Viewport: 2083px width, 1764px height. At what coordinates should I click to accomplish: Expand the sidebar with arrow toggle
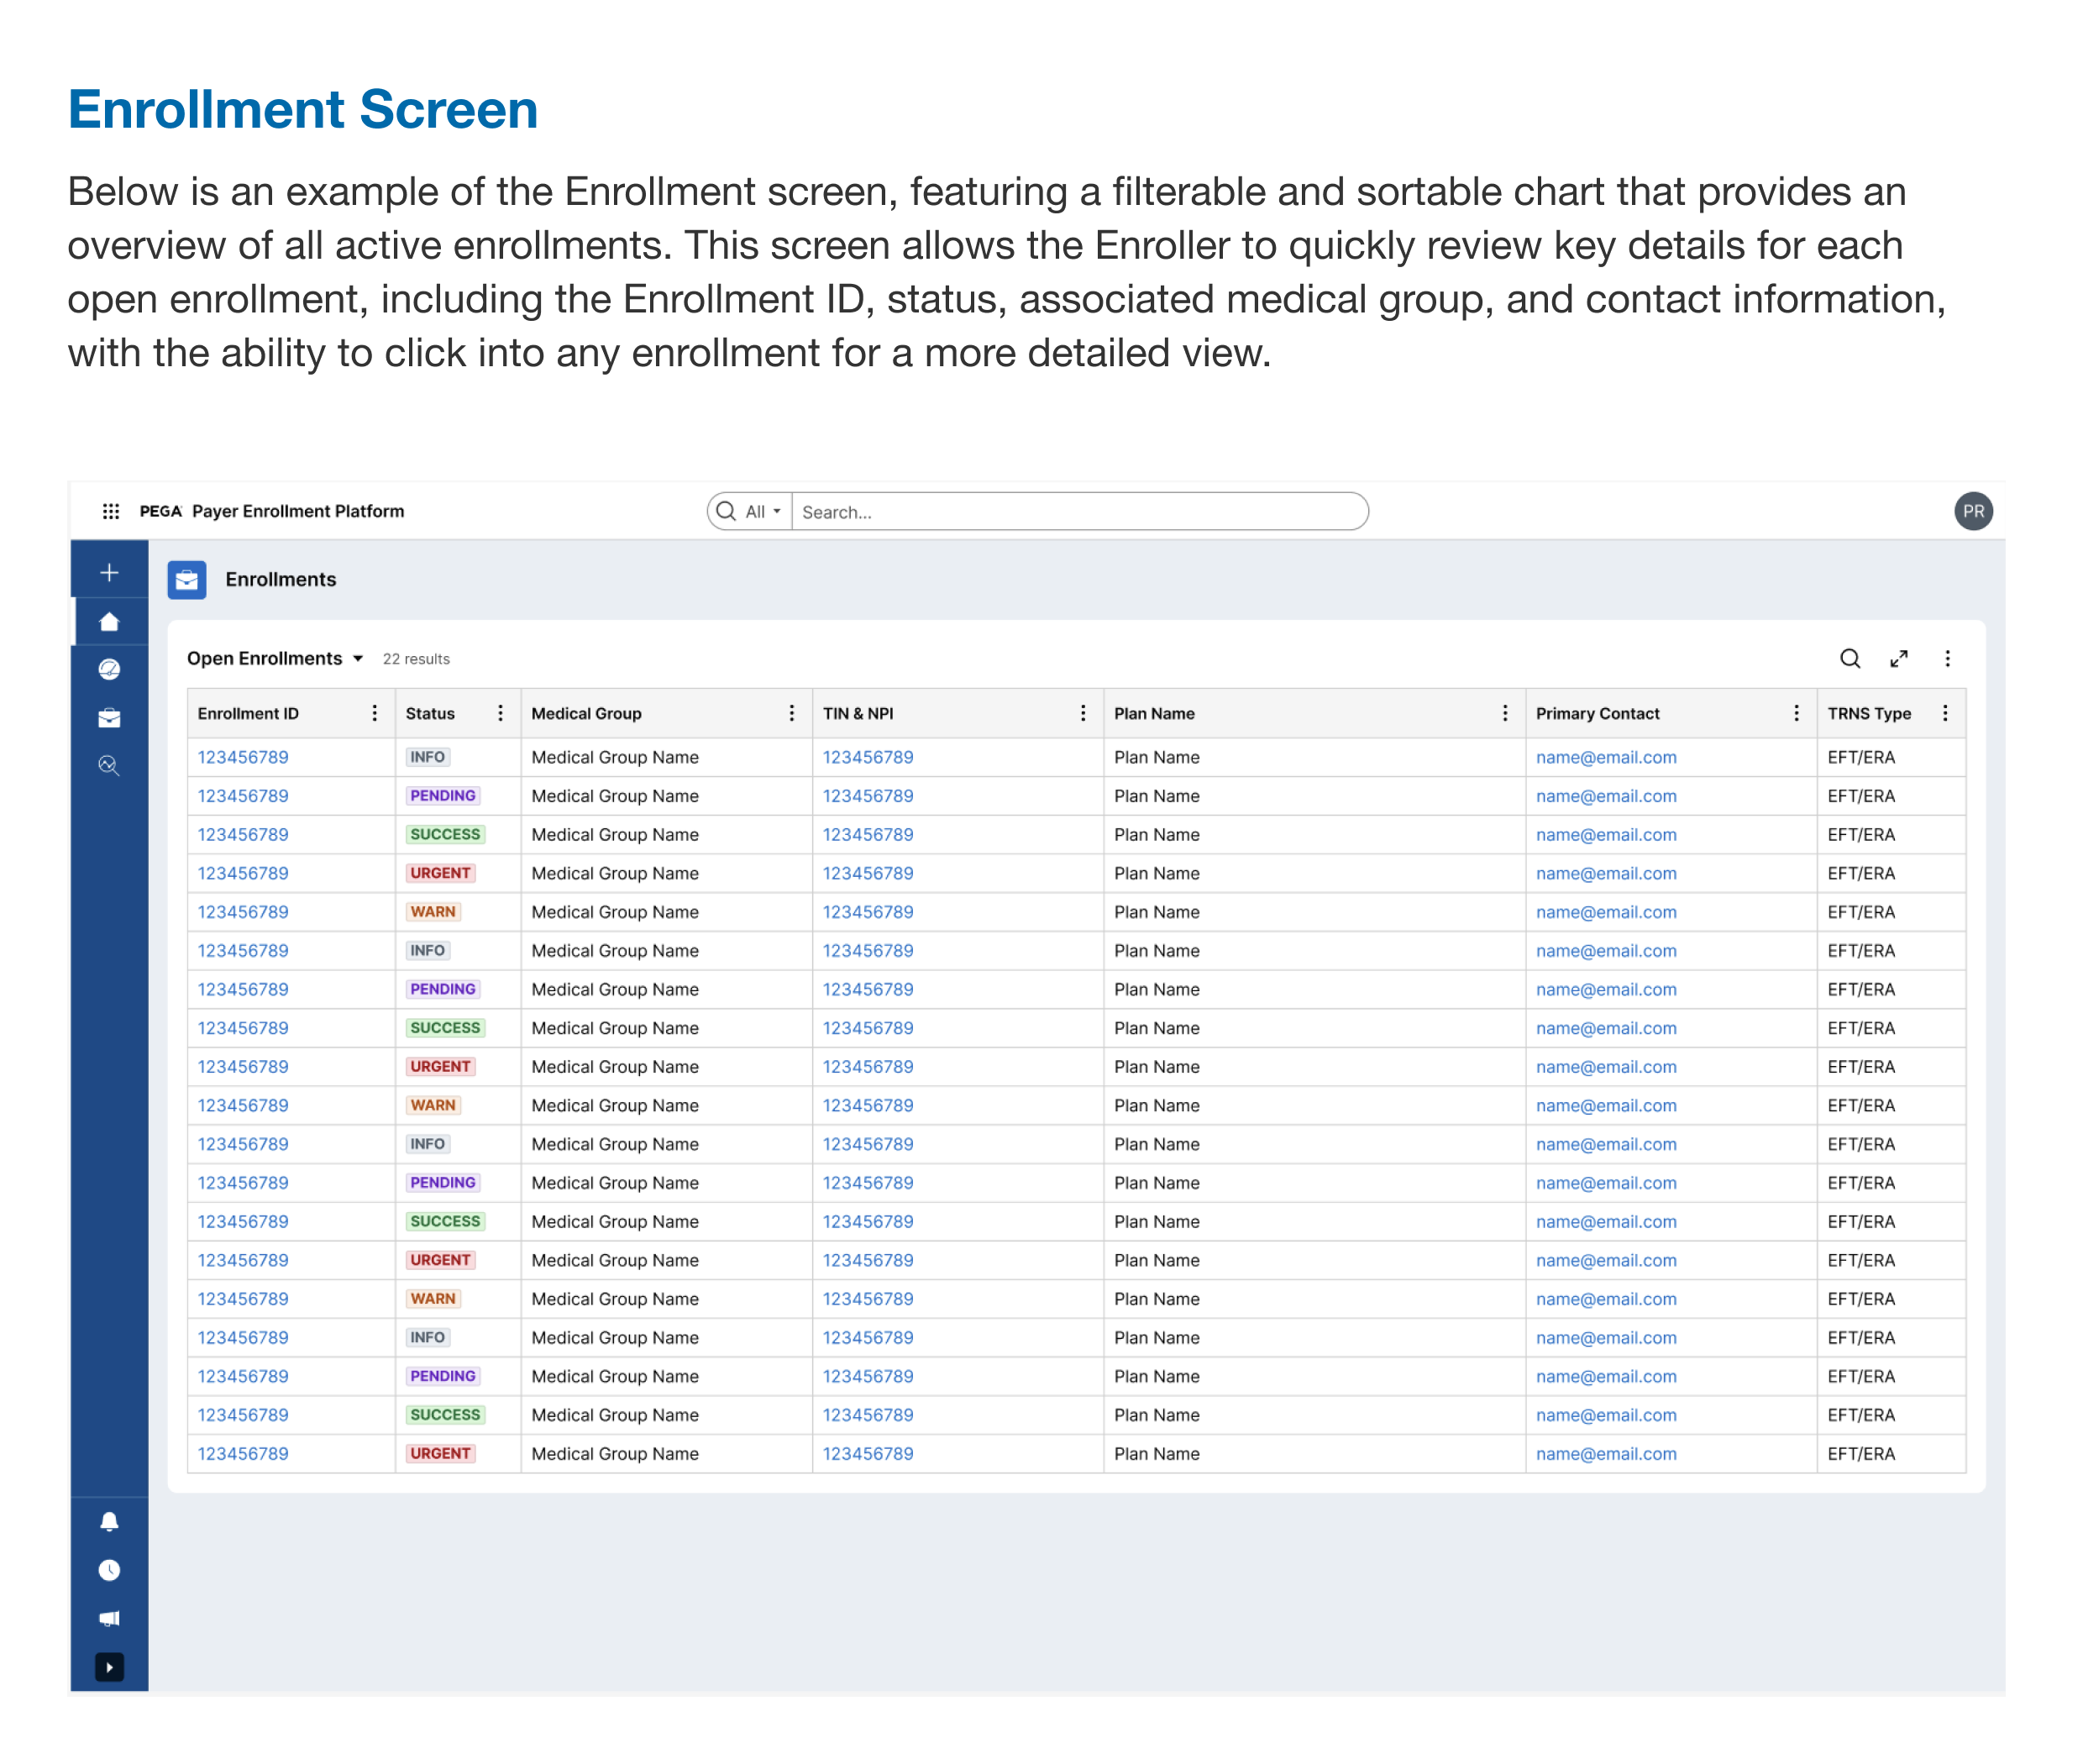[110, 1667]
